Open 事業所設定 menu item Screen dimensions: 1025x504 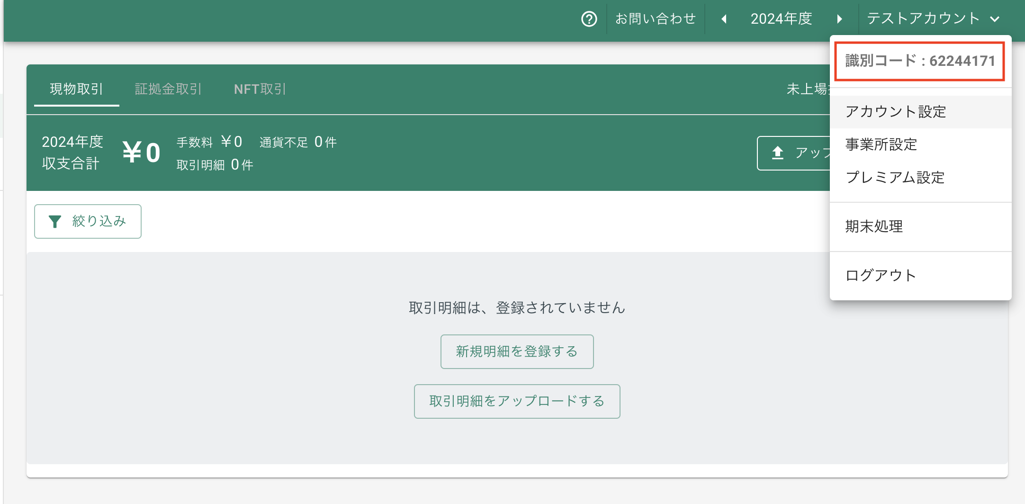coord(920,144)
